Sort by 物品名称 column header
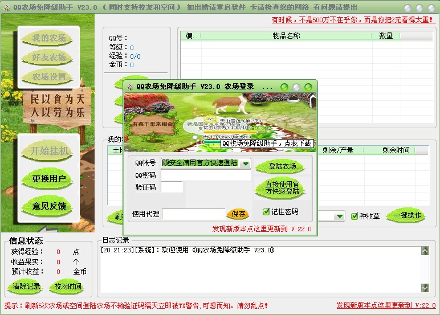The width and height of the screenshot is (440, 315). point(286,36)
